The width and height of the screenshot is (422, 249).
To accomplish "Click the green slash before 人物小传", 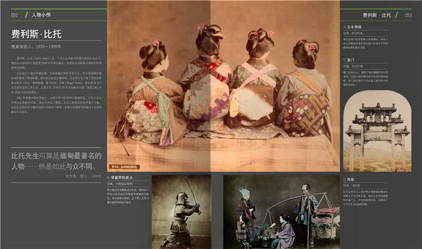I will click(x=26, y=15).
